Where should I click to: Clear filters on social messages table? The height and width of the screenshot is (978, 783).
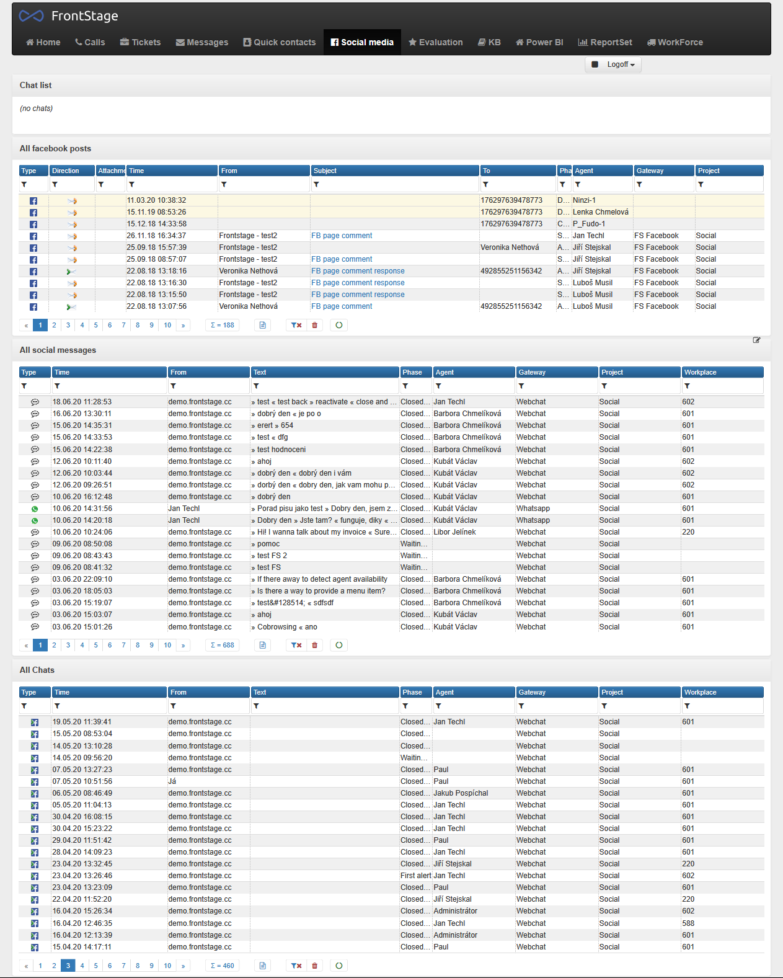point(296,645)
